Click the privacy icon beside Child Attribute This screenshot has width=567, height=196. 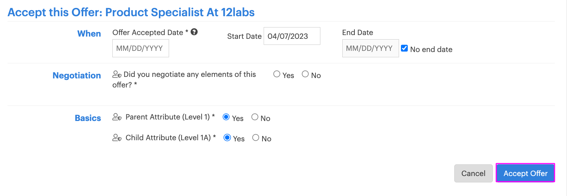pos(117,138)
